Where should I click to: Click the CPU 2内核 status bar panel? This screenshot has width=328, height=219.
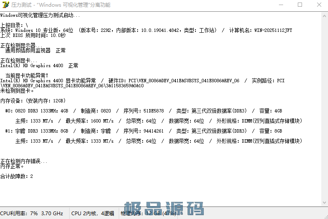(x=93, y=214)
